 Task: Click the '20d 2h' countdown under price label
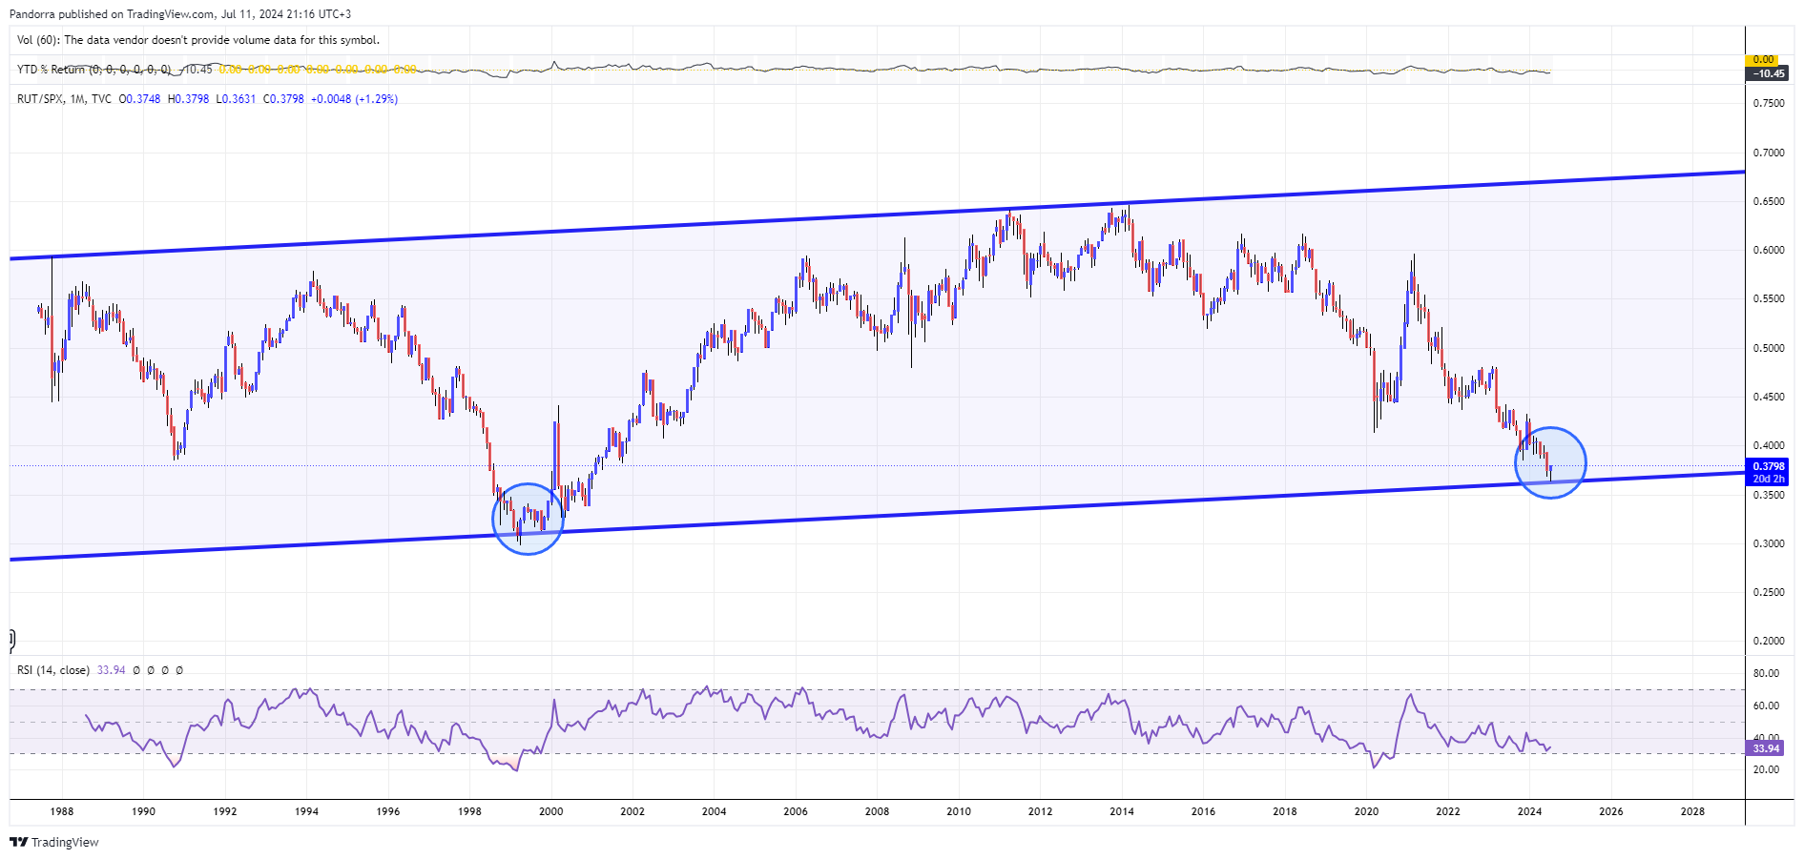pos(1768,479)
